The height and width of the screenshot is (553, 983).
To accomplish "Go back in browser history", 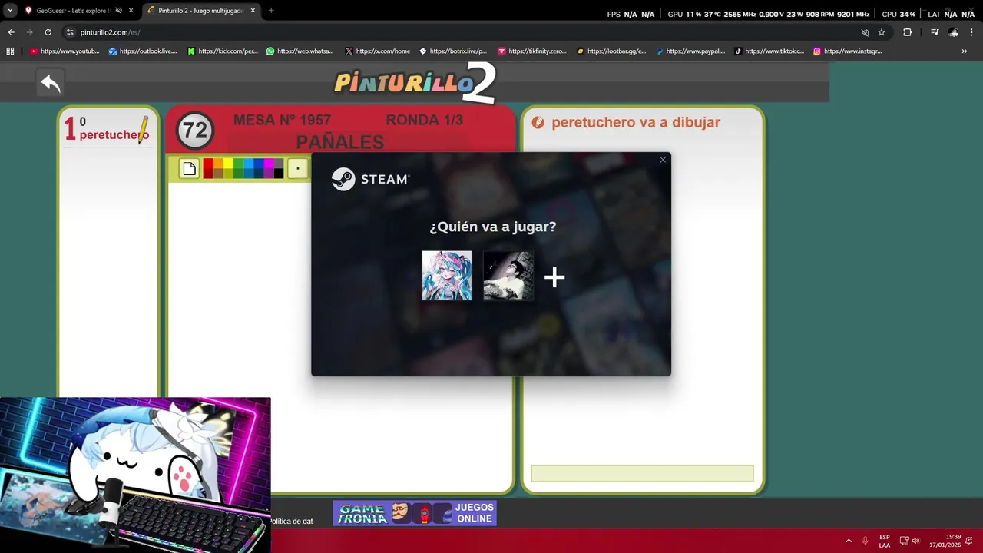I will tap(11, 32).
